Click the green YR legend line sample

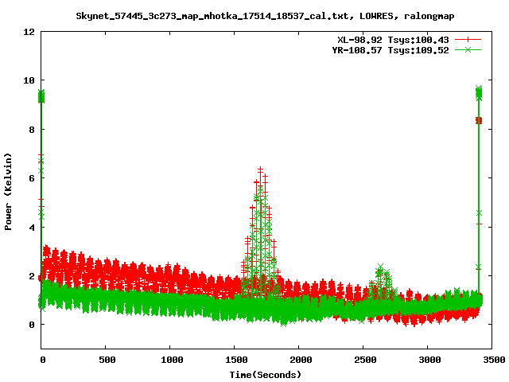point(468,49)
